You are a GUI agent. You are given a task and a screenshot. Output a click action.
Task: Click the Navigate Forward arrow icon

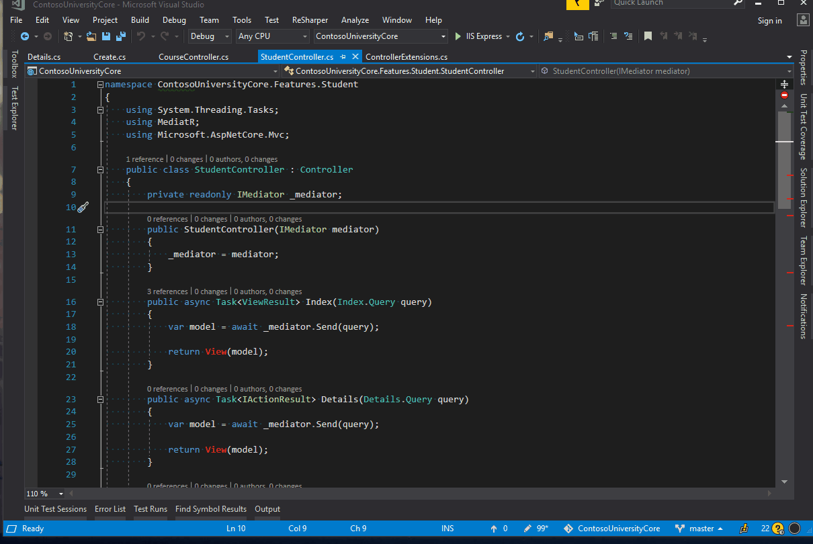(47, 36)
